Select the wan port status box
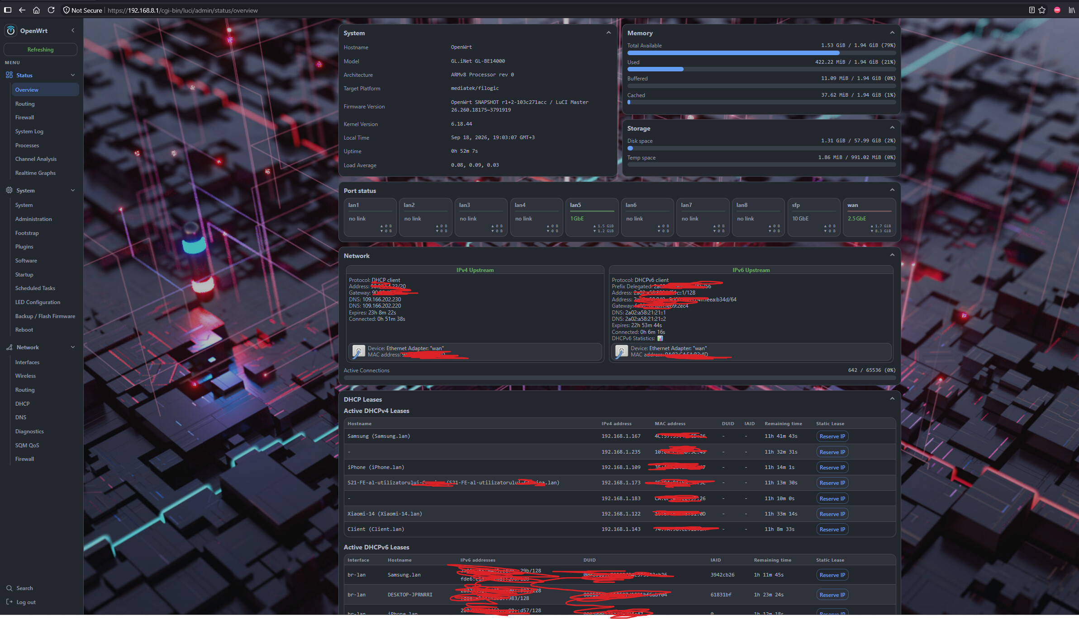The width and height of the screenshot is (1079, 619). coord(869,217)
